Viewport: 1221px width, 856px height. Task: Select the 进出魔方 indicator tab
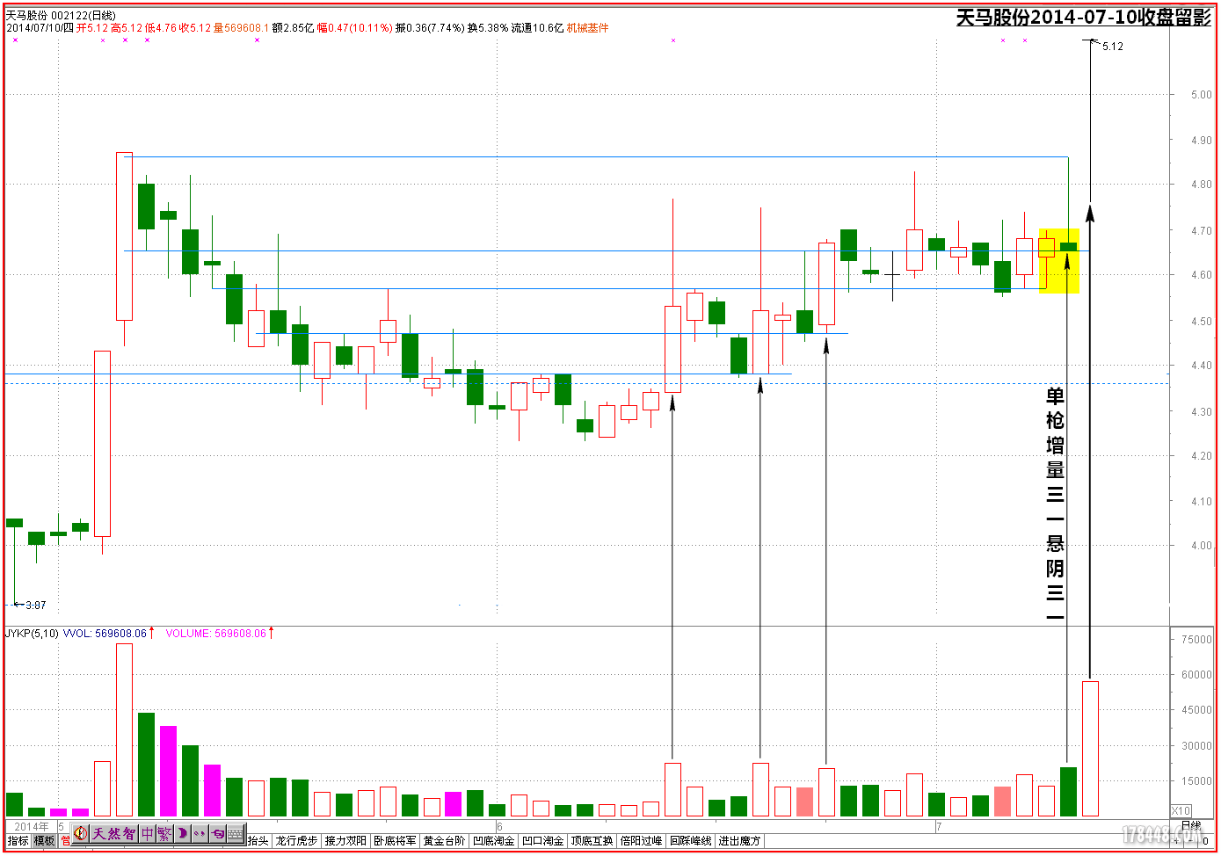(739, 841)
